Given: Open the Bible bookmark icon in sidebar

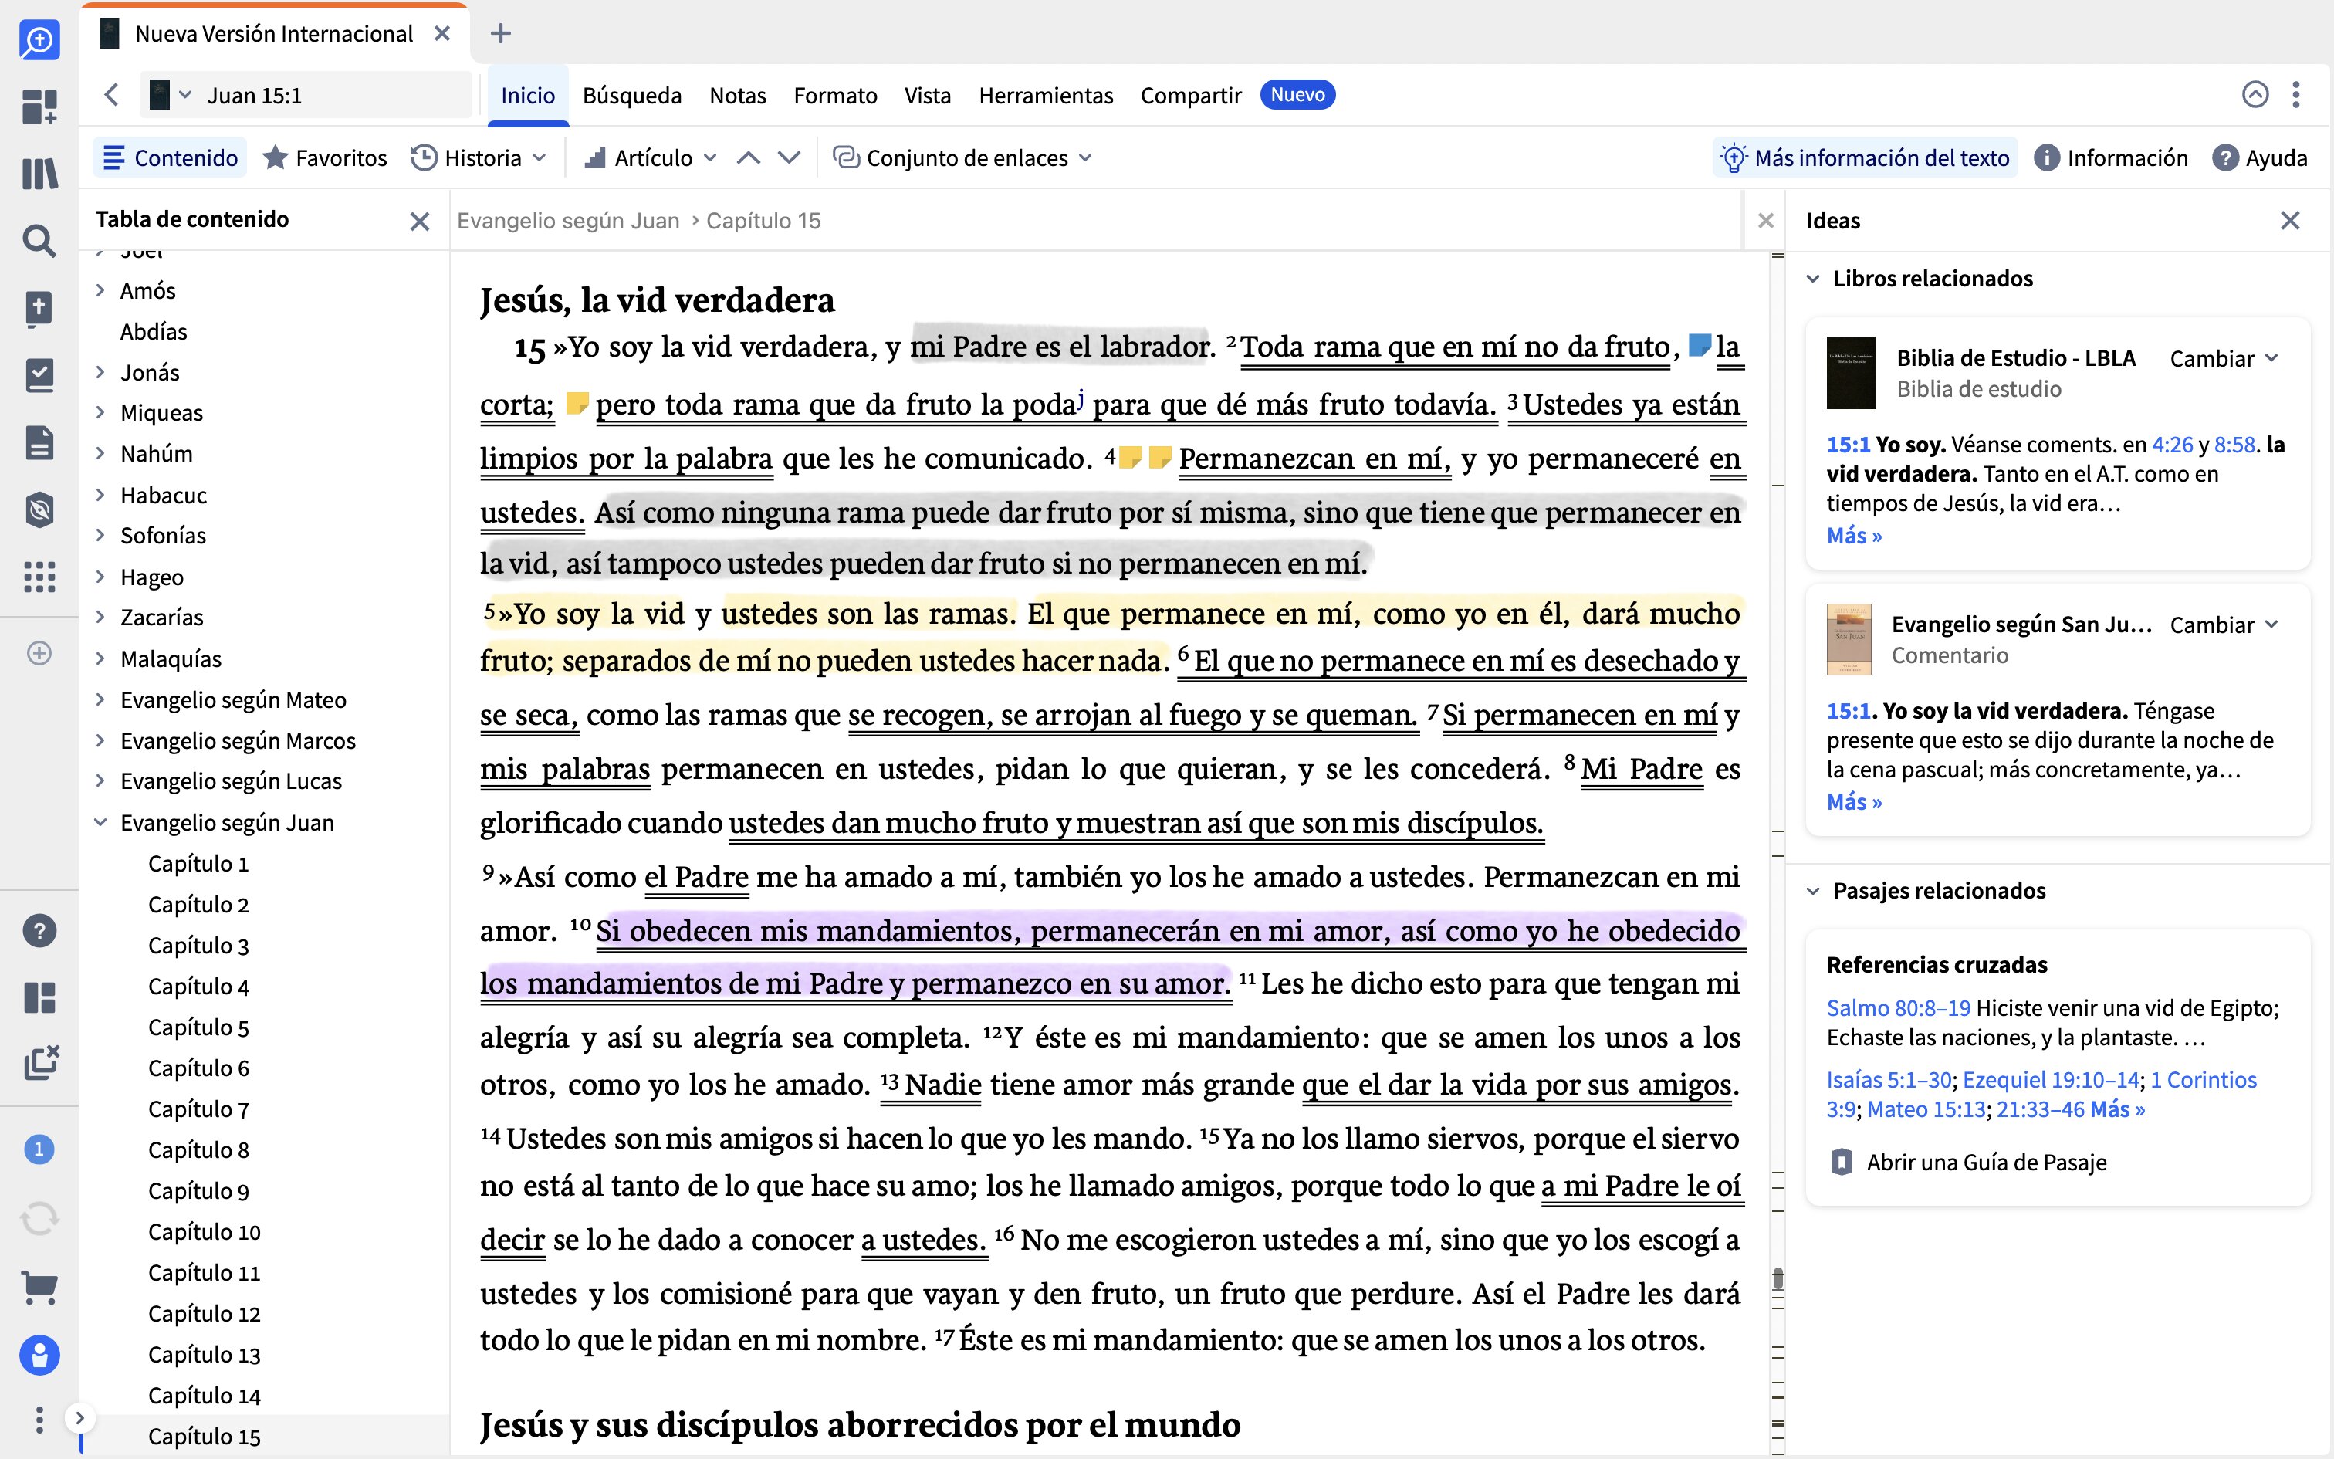Looking at the screenshot, I should tap(39, 309).
